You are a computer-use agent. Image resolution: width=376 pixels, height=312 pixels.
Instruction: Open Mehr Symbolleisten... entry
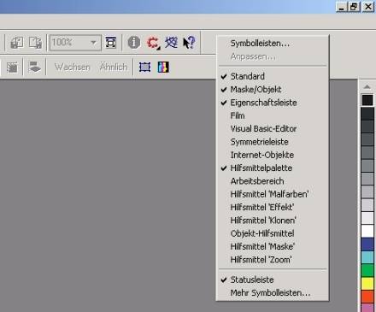pos(273,293)
